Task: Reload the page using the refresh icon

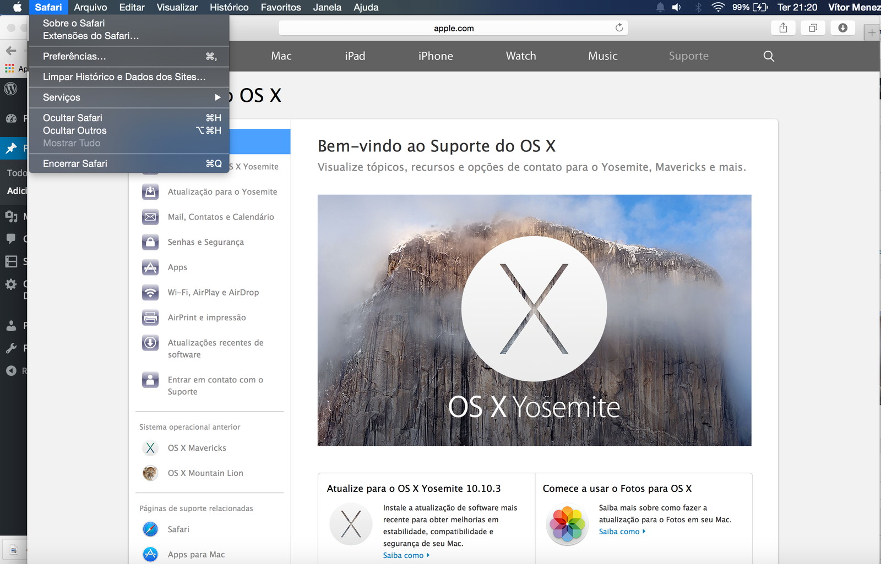Action: [x=619, y=28]
